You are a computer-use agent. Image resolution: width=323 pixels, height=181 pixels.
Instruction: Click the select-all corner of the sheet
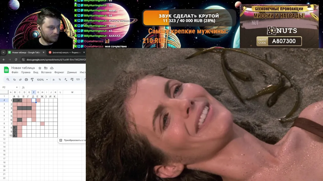click(4, 92)
